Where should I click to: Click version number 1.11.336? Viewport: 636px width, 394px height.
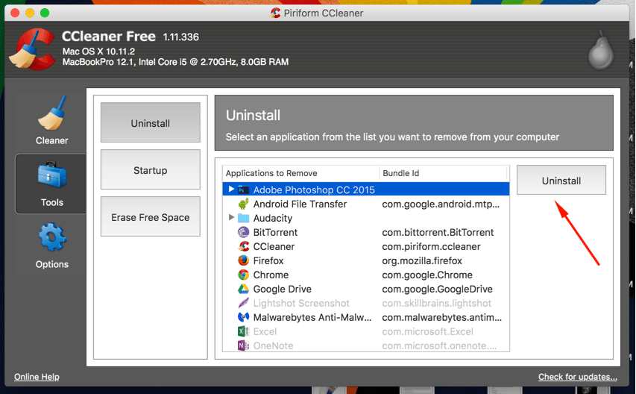coord(181,37)
